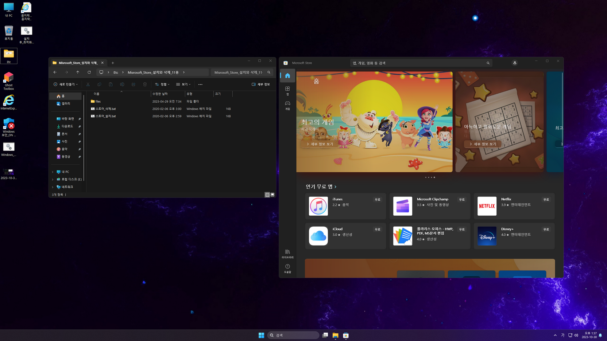Select the files folder row
The height and width of the screenshot is (341, 607).
tap(161, 101)
